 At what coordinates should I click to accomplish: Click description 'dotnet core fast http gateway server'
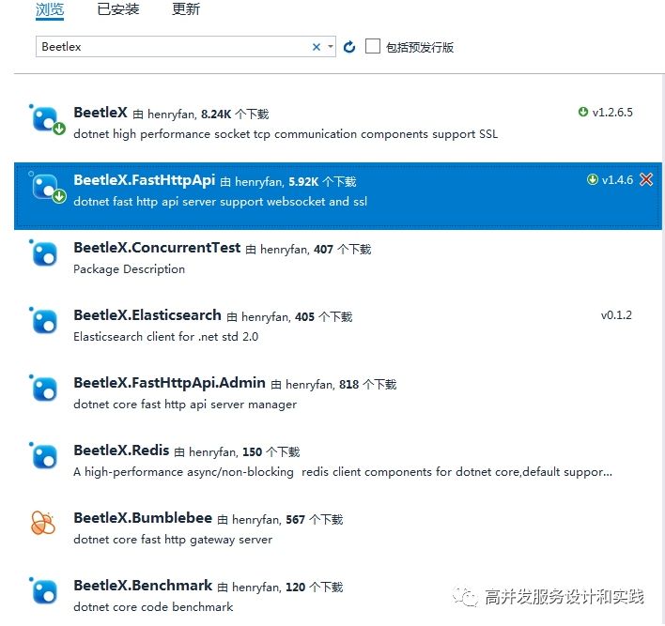(173, 540)
